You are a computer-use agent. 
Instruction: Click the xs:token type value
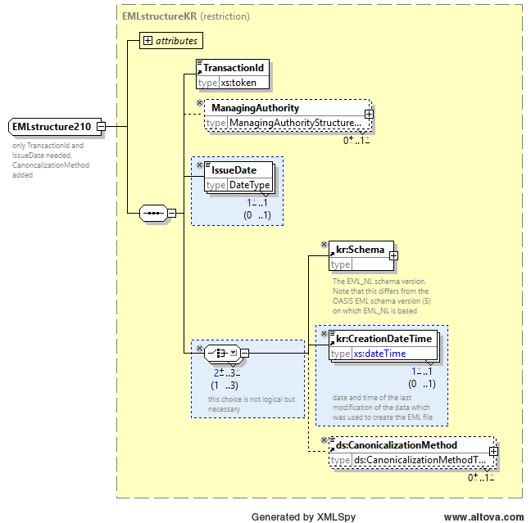pos(238,83)
